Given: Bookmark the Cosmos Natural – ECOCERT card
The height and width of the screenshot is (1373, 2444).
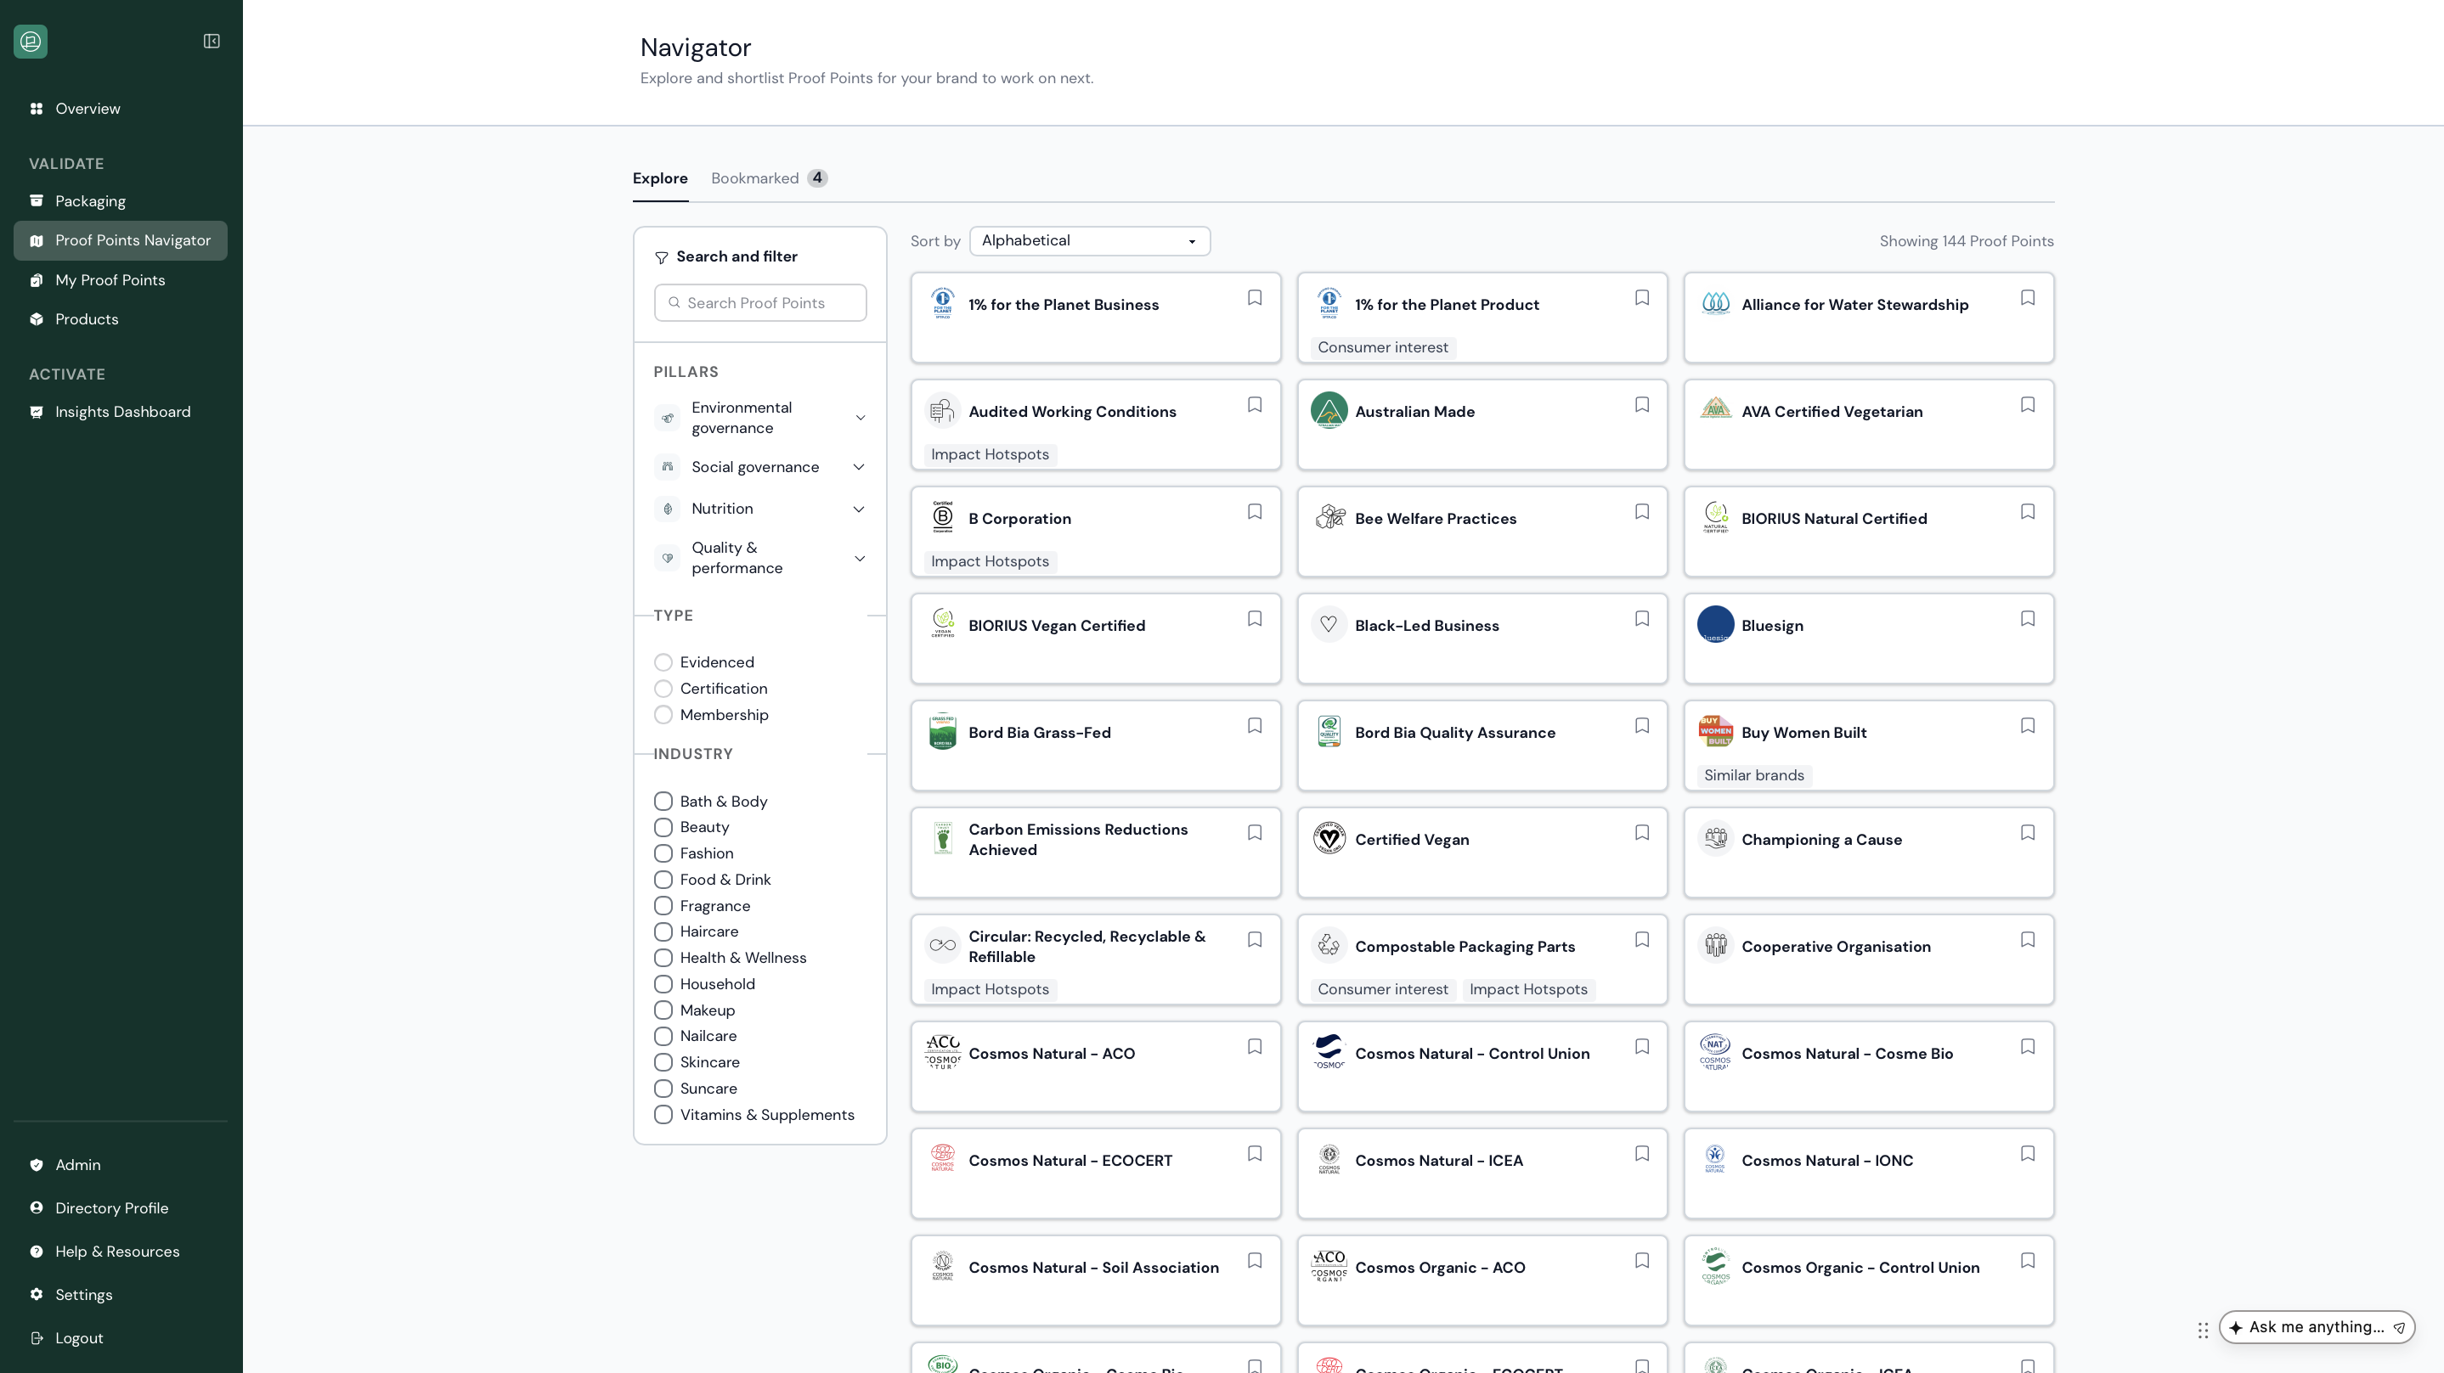Looking at the screenshot, I should (1254, 1154).
